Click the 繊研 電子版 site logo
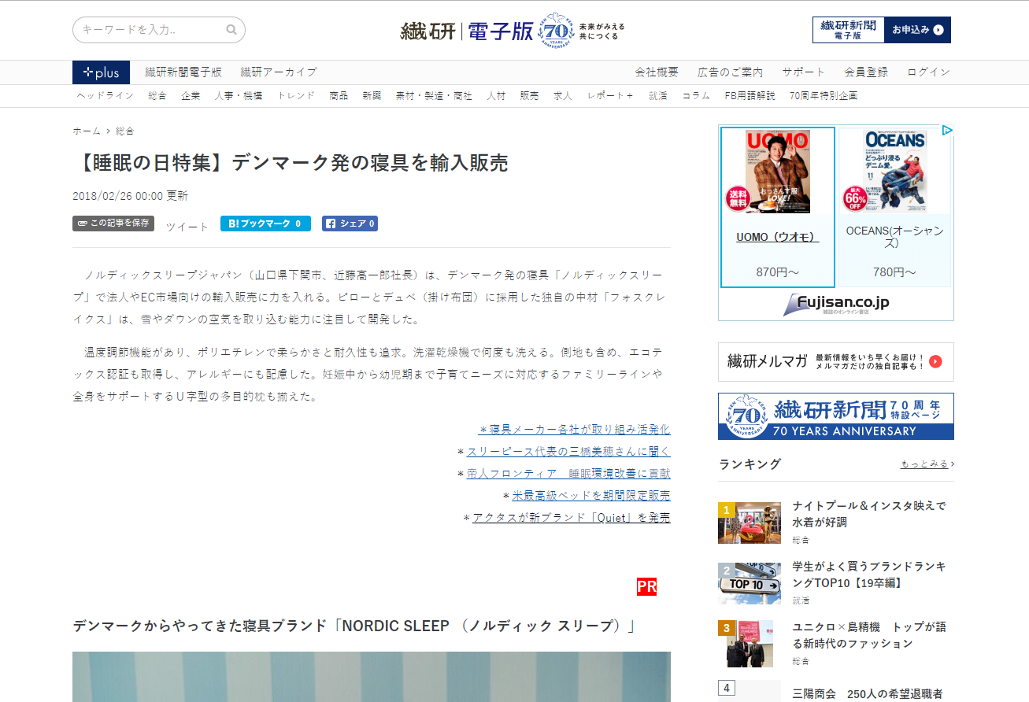The image size is (1029, 702). [x=468, y=31]
